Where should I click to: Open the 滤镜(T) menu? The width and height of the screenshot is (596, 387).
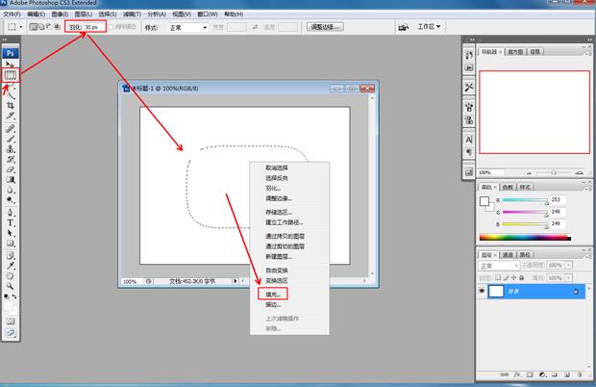[129, 15]
